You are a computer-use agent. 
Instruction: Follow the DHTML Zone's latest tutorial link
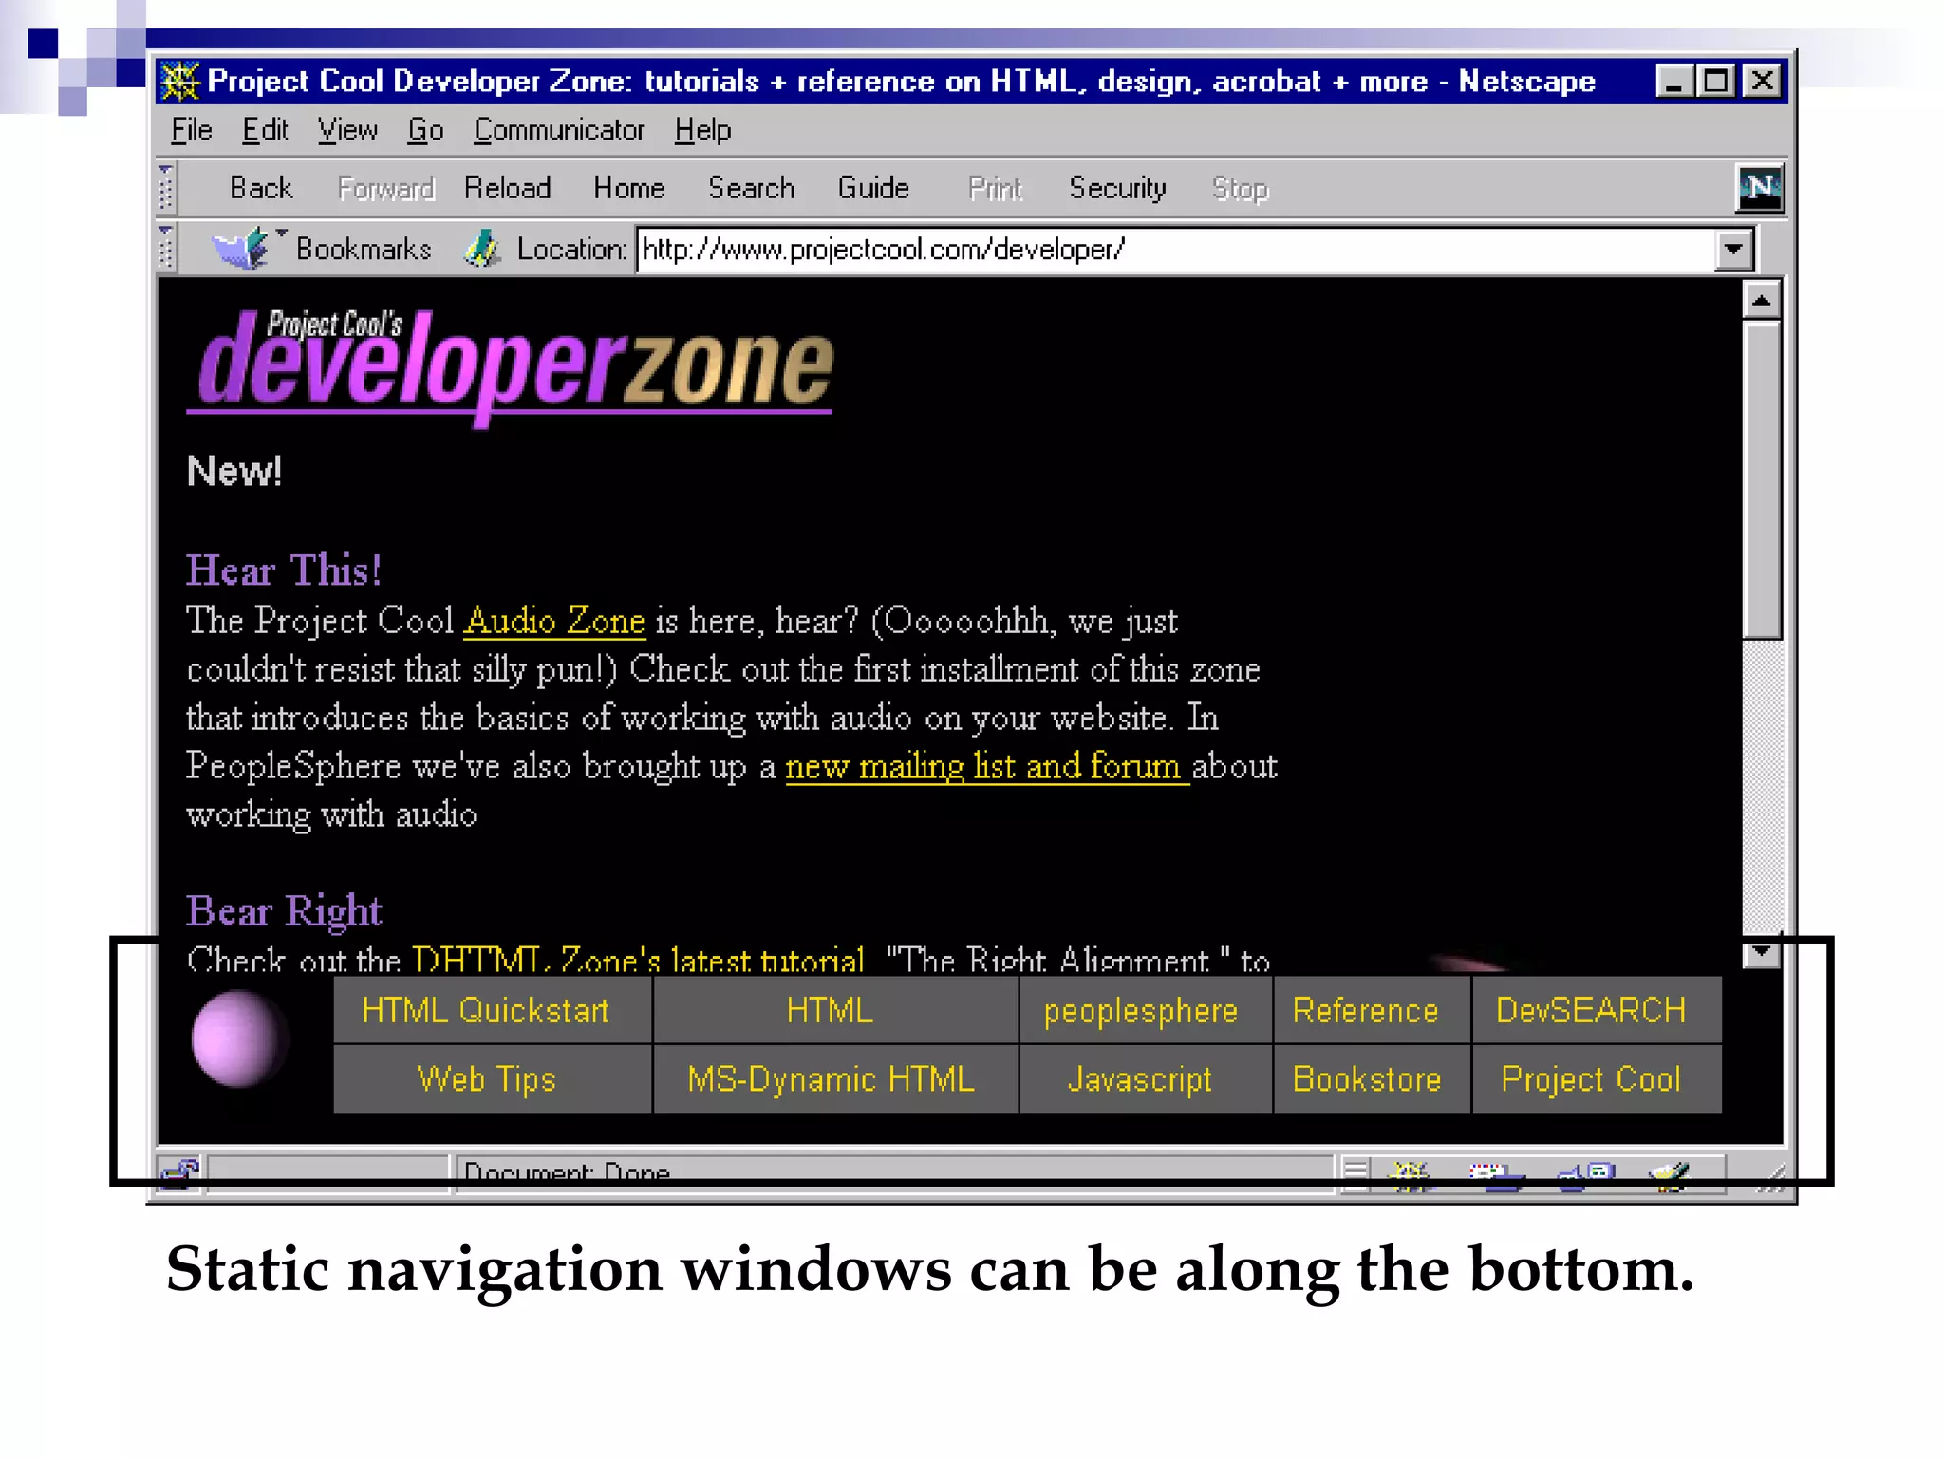(638, 959)
